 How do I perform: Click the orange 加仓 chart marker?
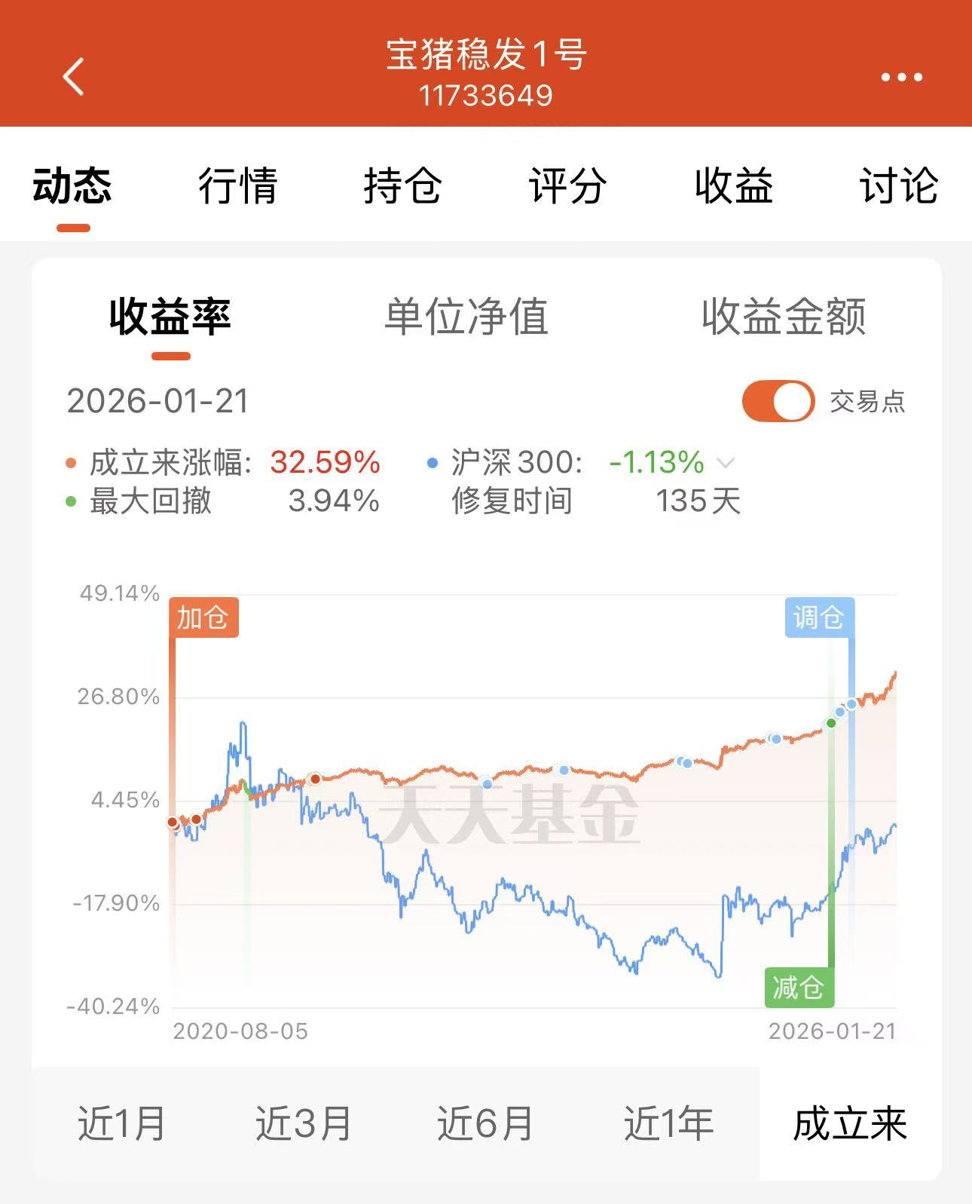203,617
